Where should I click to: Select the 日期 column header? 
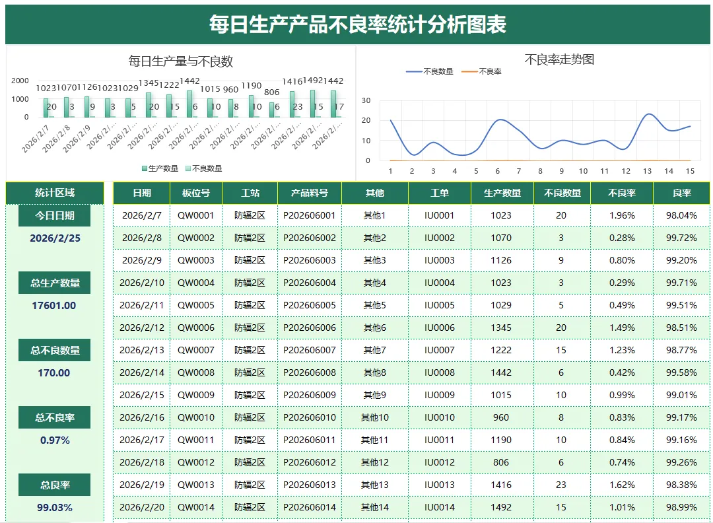pos(142,193)
